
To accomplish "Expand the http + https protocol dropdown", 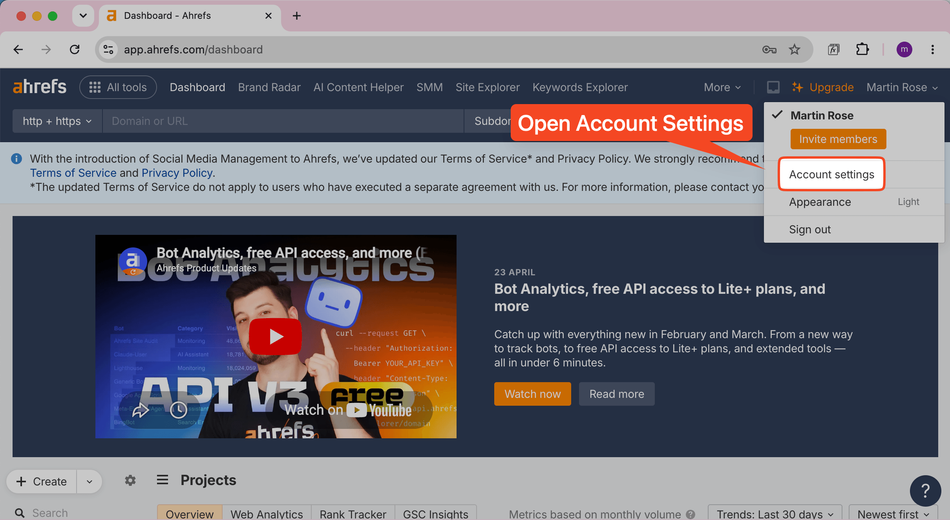I will click(x=57, y=121).
